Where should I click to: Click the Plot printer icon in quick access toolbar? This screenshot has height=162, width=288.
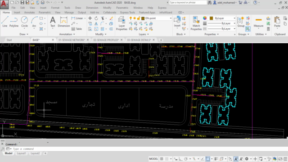(x=43, y=2)
